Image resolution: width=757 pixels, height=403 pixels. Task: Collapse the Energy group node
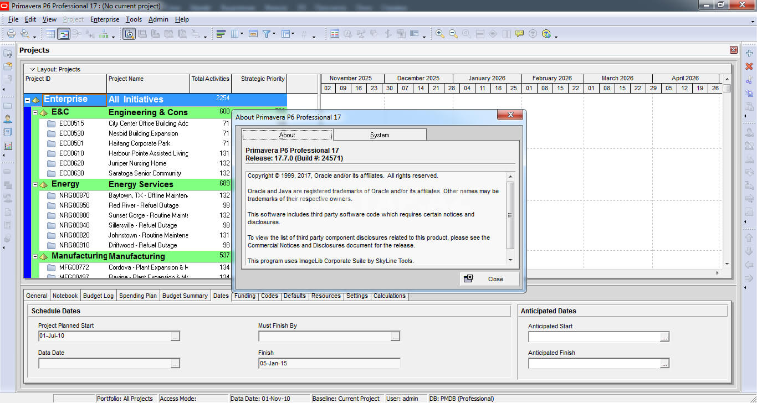point(35,184)
